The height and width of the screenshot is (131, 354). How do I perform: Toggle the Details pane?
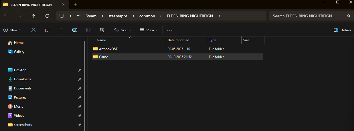pos(342,30)
